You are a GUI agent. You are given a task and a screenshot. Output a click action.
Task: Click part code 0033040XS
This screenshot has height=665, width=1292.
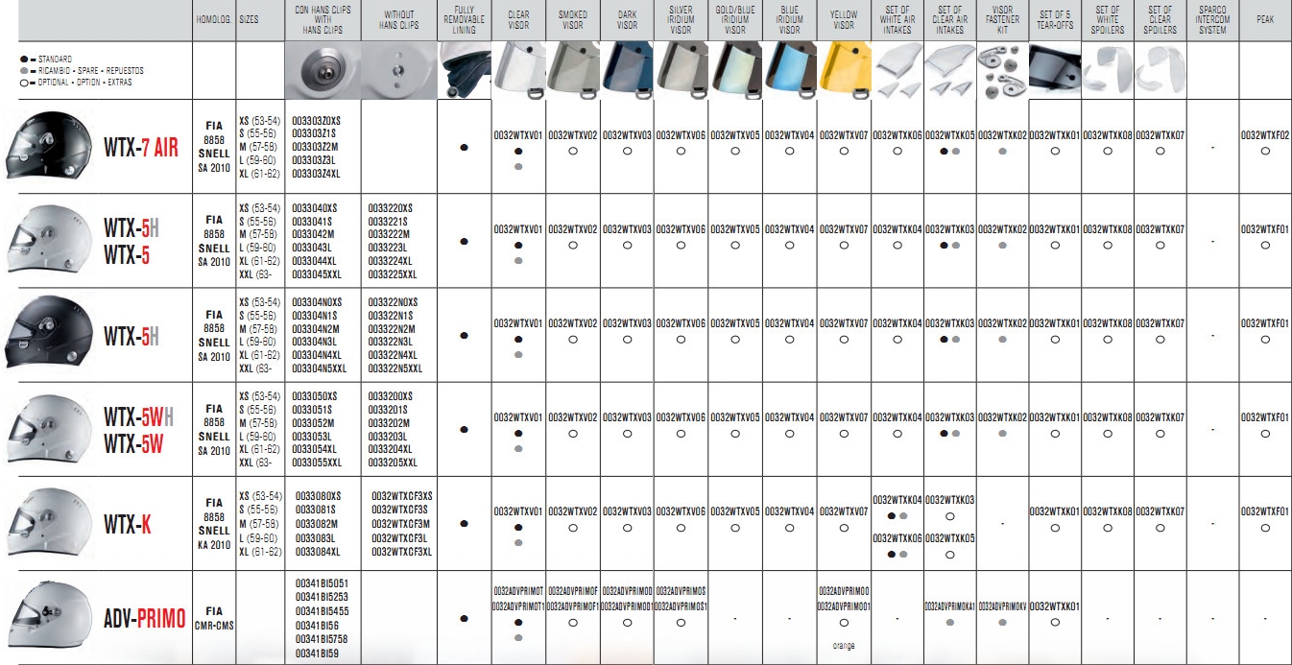[315, 207]
